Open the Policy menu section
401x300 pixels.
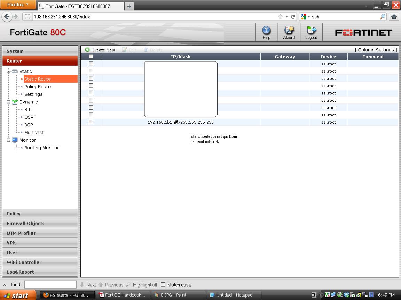[x=40, y=214]
